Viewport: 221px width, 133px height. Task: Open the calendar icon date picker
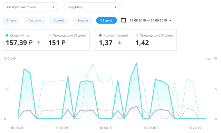point(123,20)
